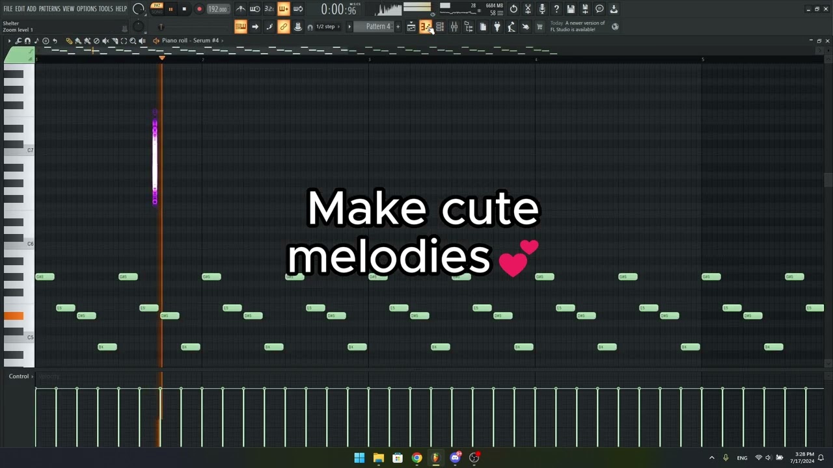
Task: Open Google Chrome from the taskbar
Action: (416, 458)
